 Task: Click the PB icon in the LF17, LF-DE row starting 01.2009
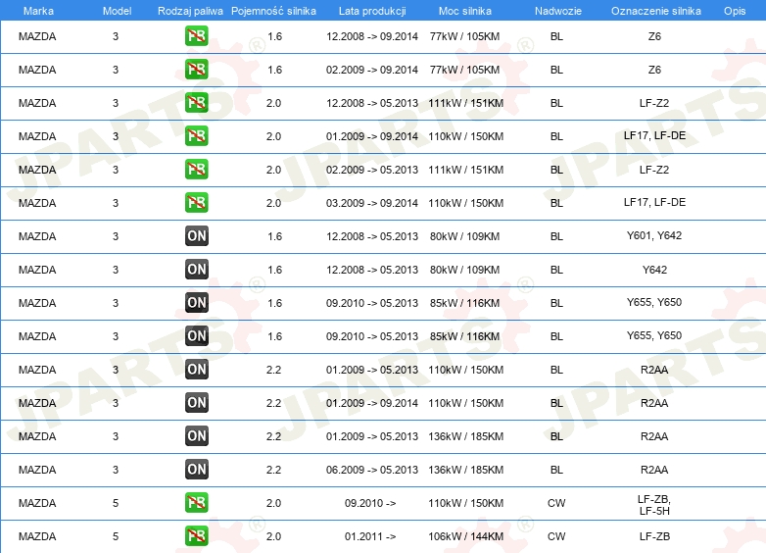click(x=196, y=136)
